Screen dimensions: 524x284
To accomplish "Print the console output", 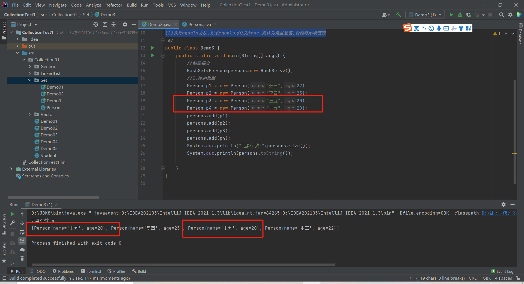I will (x=22, y=250).
